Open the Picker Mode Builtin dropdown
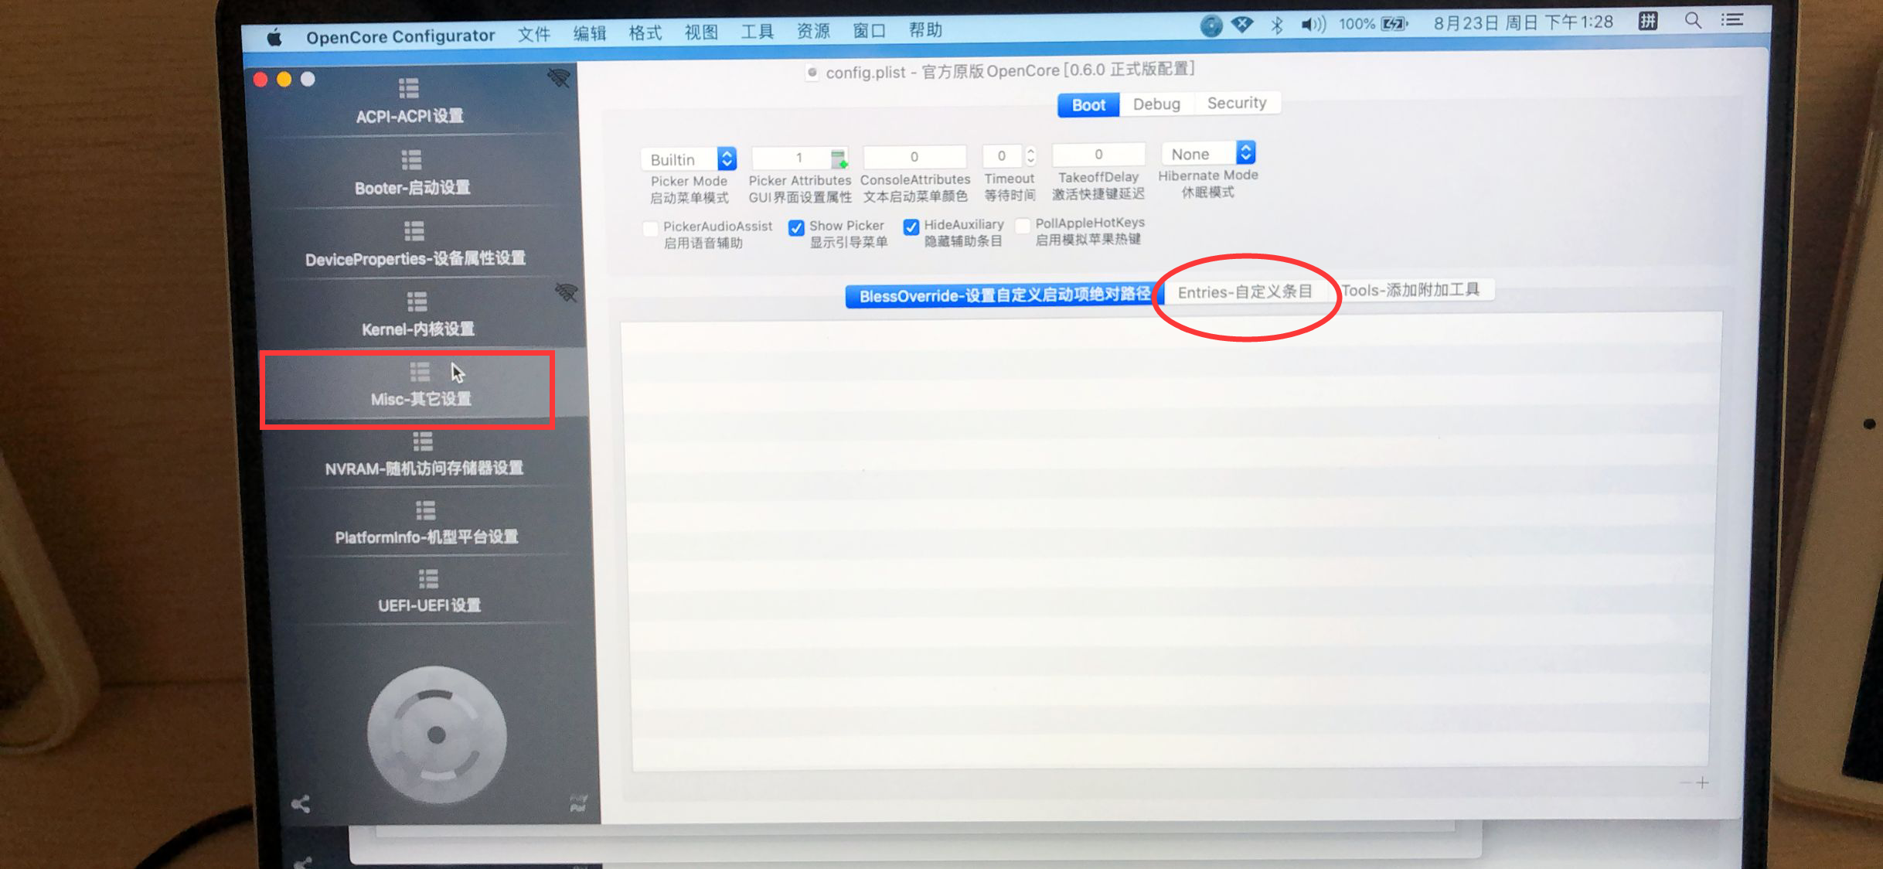This screenshot has width=1883, height=869. coord(688,159)
